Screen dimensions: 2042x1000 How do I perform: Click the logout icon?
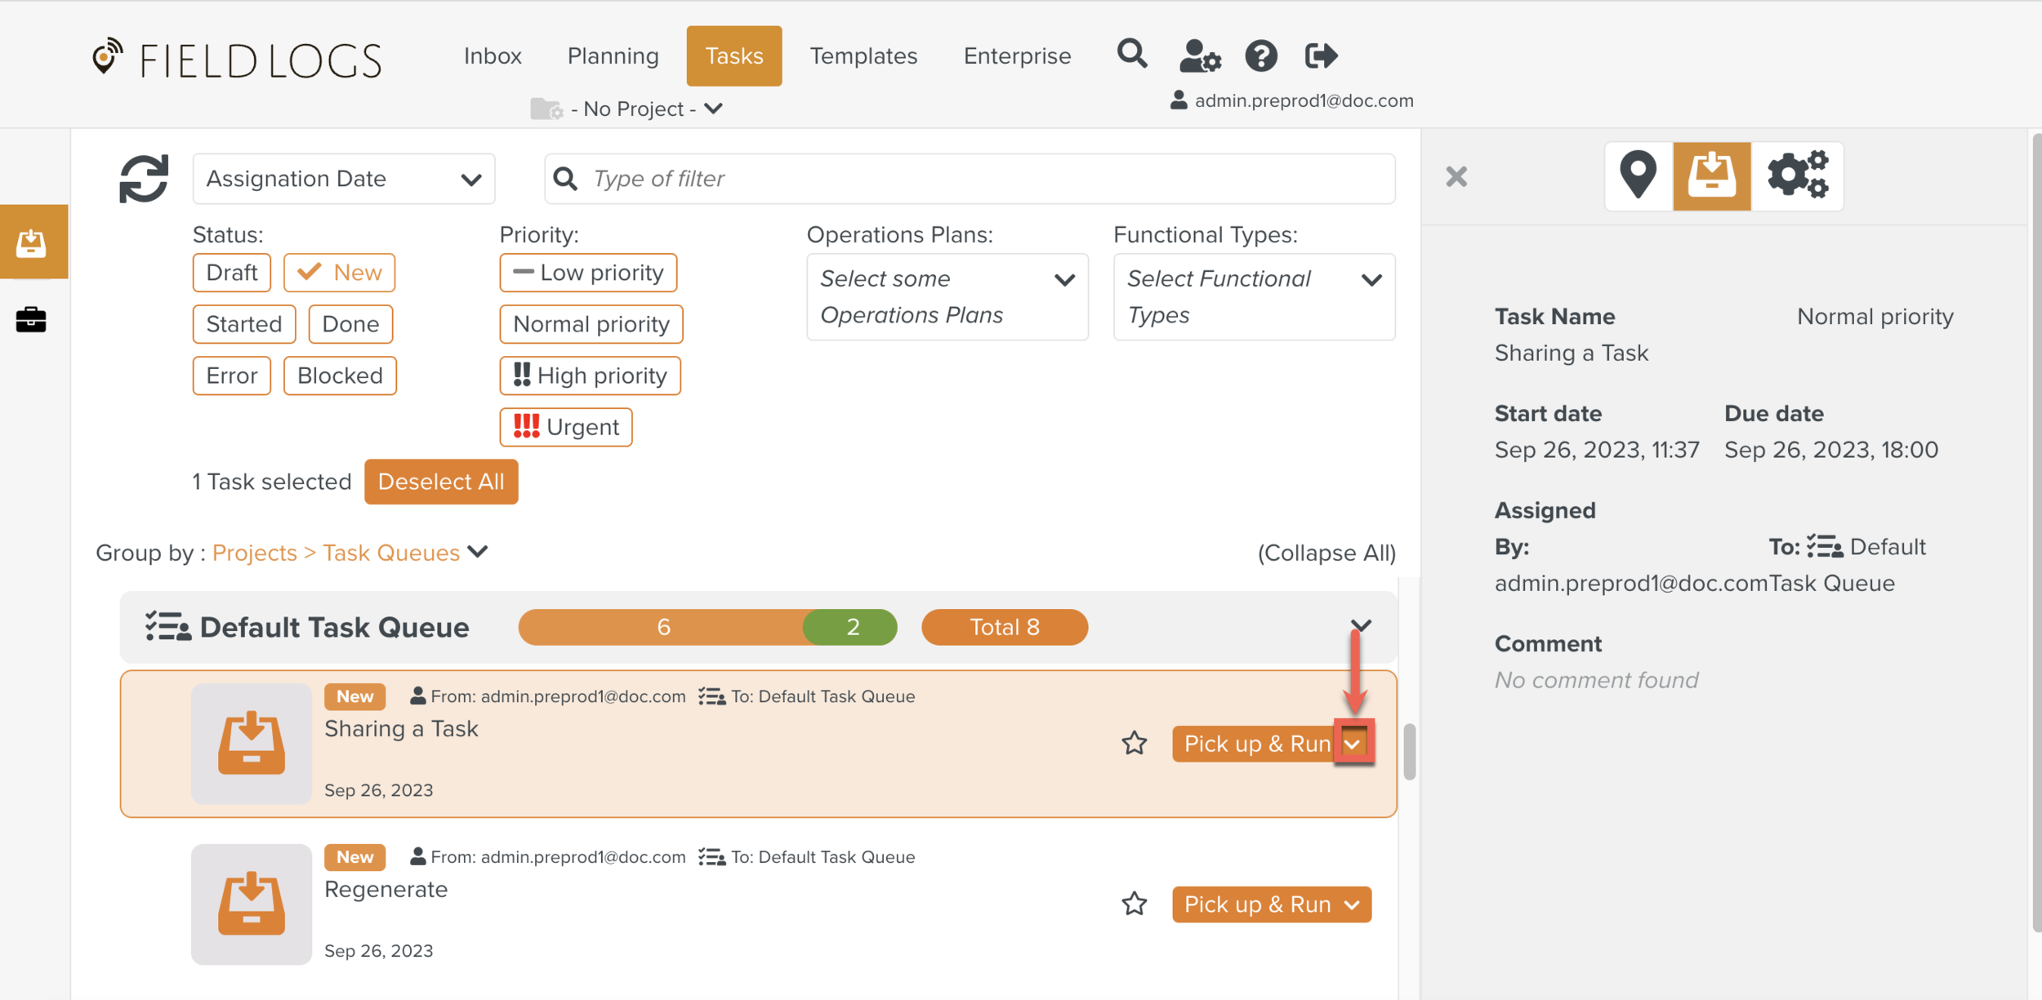click(1321, 56)
